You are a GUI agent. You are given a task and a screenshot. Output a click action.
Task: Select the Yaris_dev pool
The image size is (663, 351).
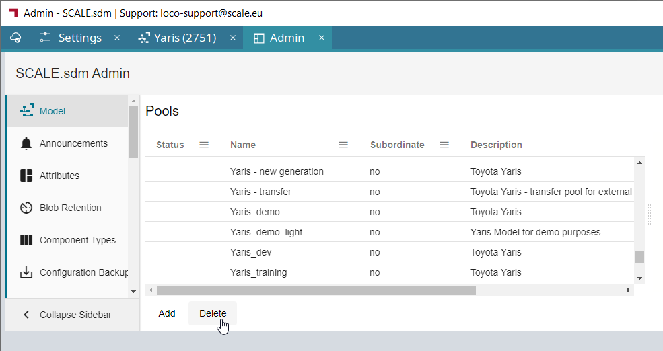(x=390, y=252)
